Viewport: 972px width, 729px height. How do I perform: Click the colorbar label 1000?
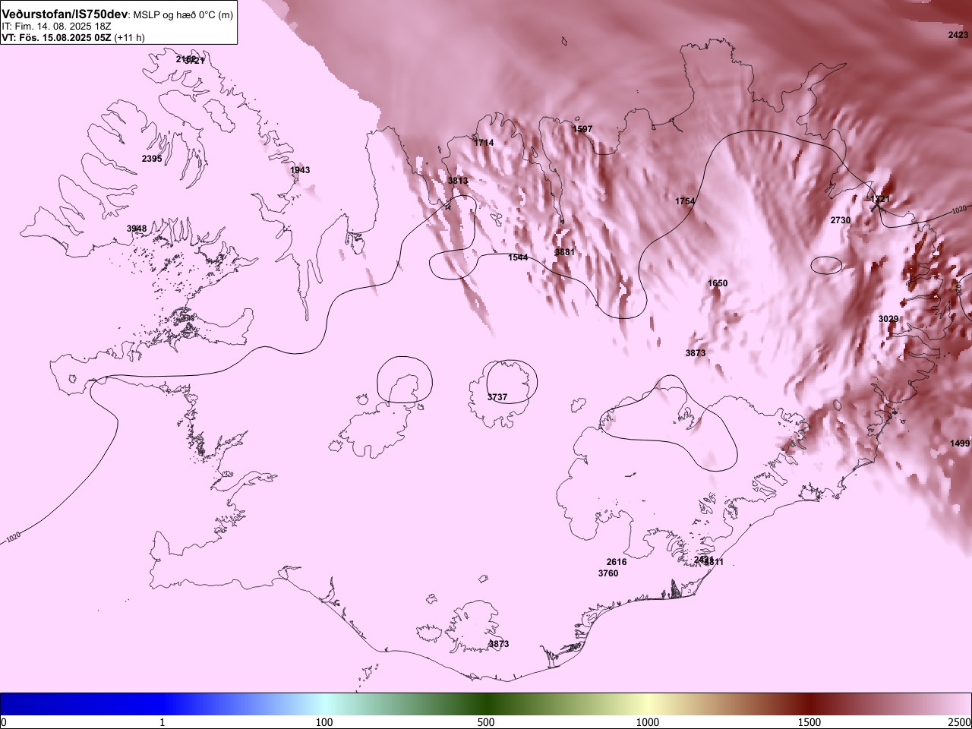pyautogui.click(x=648, y=722)
